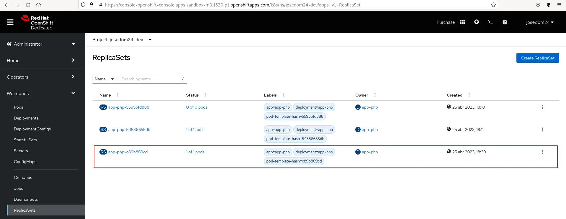Click the Red Hat OpenShift Dedicated logo
This screenshot has height=219, width=566.
pyautogui.click(x=37, y=22)
